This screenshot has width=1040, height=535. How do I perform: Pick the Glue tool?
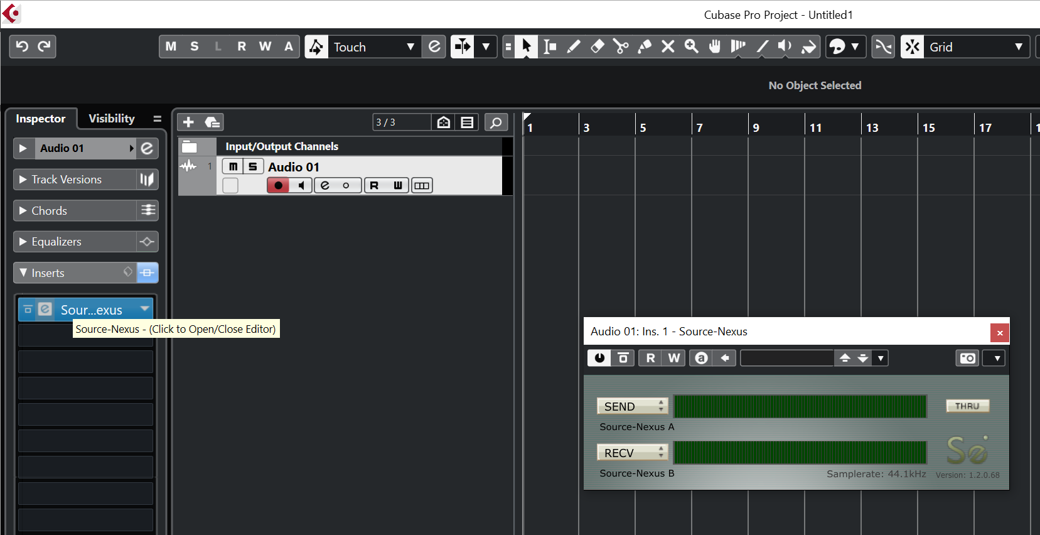click(x=645, y=46)
